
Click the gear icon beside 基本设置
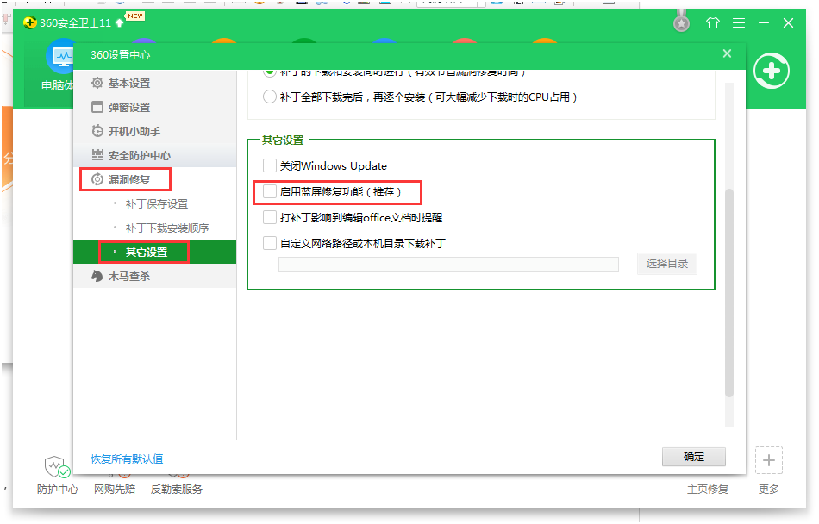pyautogui.click(x=97, y=83)
